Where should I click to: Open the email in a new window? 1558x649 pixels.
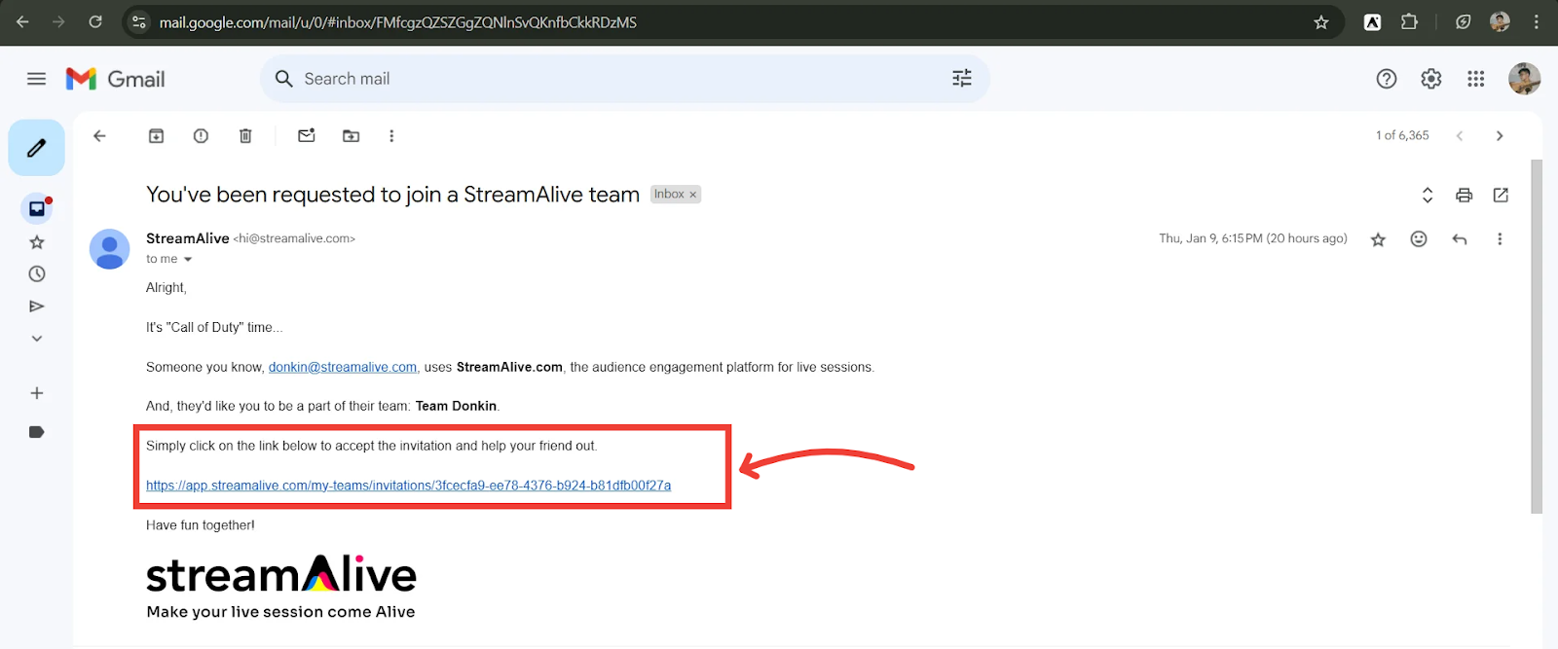click(x=1501, y=196)
